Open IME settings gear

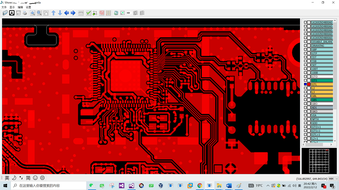point(42,178)
